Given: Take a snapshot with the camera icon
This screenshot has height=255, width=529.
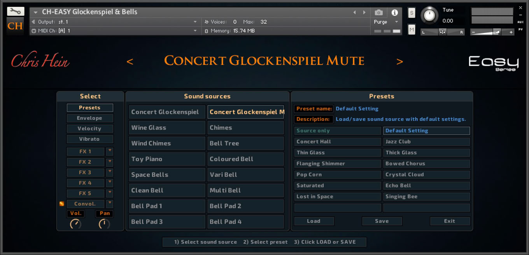Looking at the screenshot, I should pyautogui.click(x=378, y=12).
